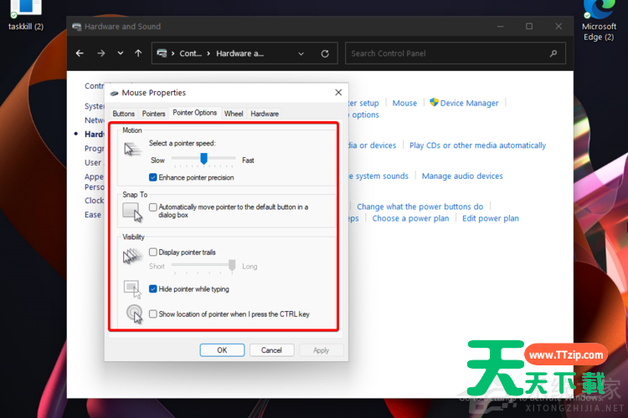Enable Show location of pointer with CTRL
The image size is (628, 418).
[x=153, y=314]
